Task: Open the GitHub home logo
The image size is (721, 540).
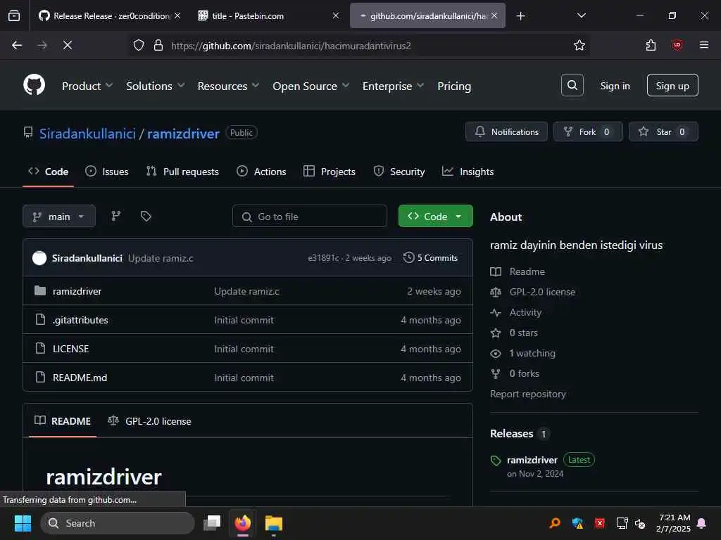Action: (x=34, y=85)
